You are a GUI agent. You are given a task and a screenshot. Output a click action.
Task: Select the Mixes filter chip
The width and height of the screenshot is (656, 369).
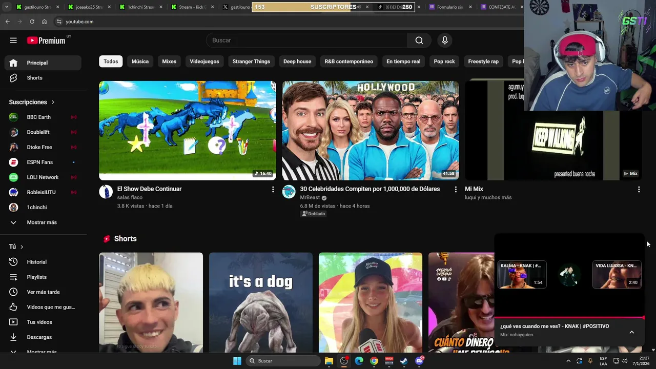click(169, 61)
